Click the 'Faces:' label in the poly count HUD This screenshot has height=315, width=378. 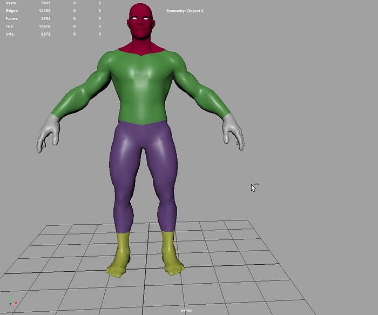12,18
